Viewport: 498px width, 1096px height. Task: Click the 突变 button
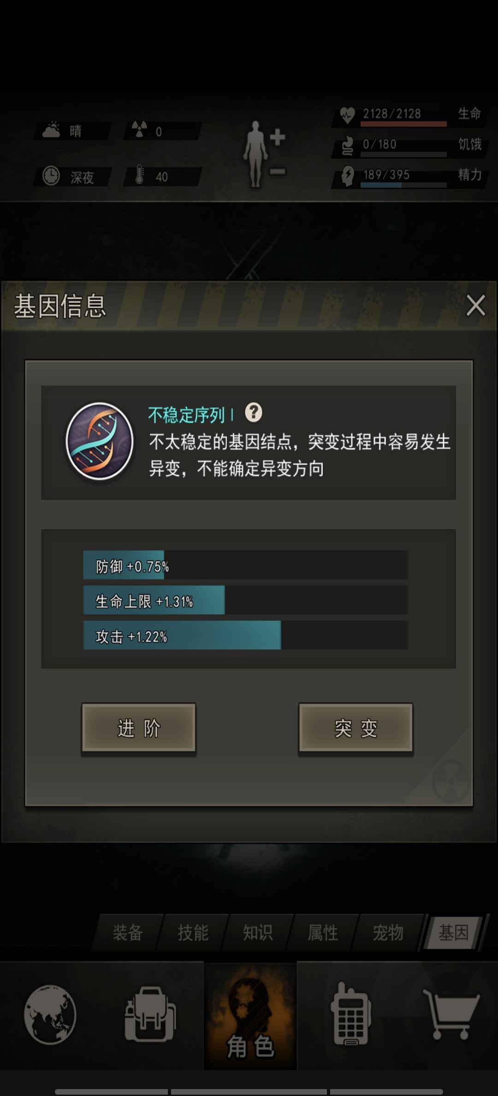point(356,728)
